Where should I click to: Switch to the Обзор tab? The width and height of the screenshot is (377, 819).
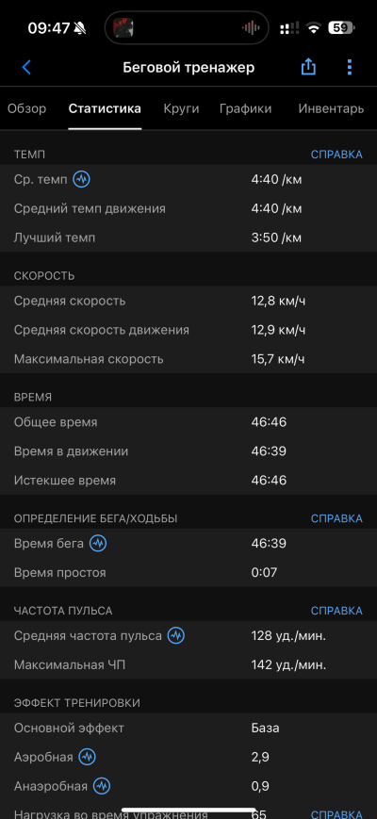(x=26, y=108)
